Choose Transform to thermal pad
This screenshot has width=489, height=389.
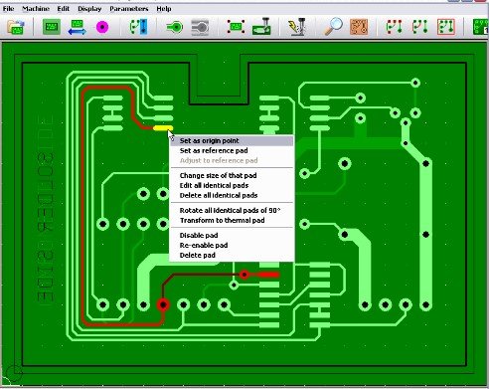pyautogui.click(x=232, y=220)
